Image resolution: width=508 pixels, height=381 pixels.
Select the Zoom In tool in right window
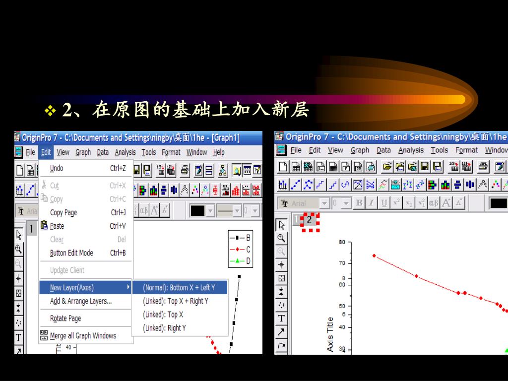point(281,238)
